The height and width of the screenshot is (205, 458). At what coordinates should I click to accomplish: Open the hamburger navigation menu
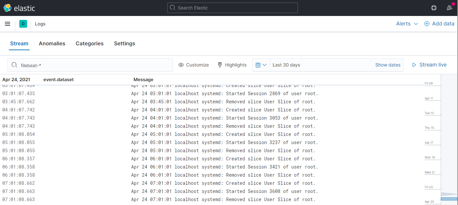[8, 24]
